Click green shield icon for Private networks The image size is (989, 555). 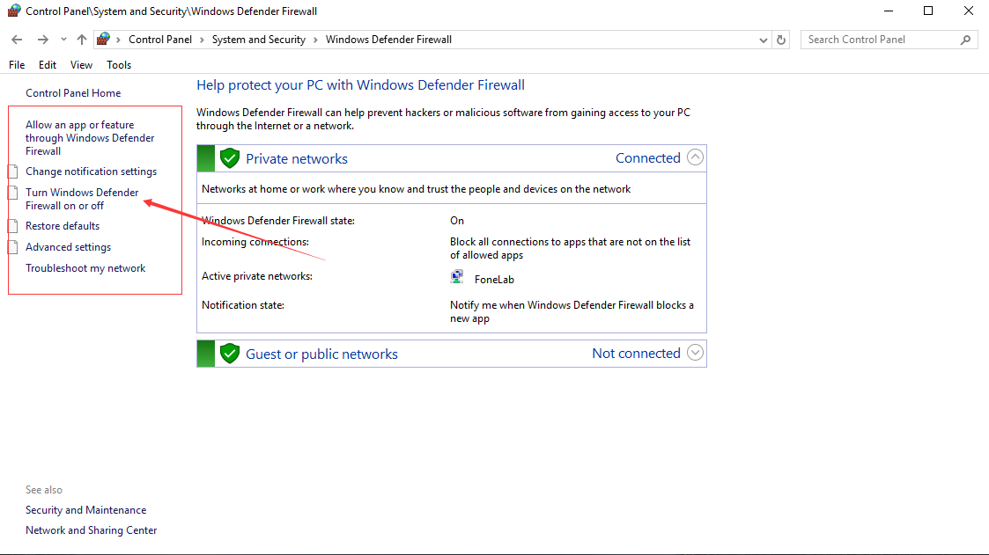230,158
